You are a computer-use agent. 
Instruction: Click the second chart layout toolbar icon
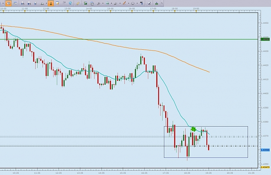point(15,3)
